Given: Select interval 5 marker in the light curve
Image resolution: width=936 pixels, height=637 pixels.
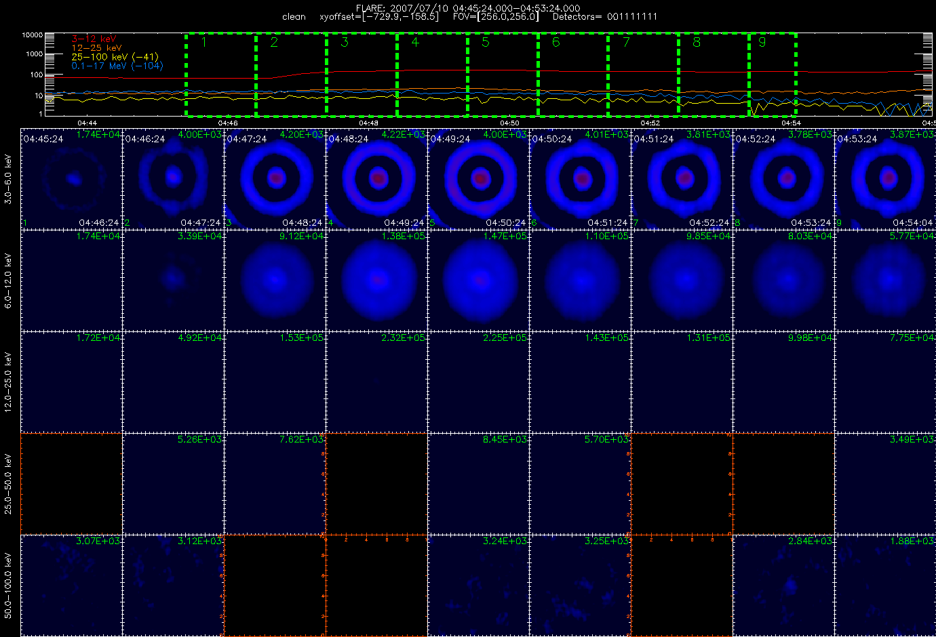Looking at the screenshot, I should click(x=486, y=42).
